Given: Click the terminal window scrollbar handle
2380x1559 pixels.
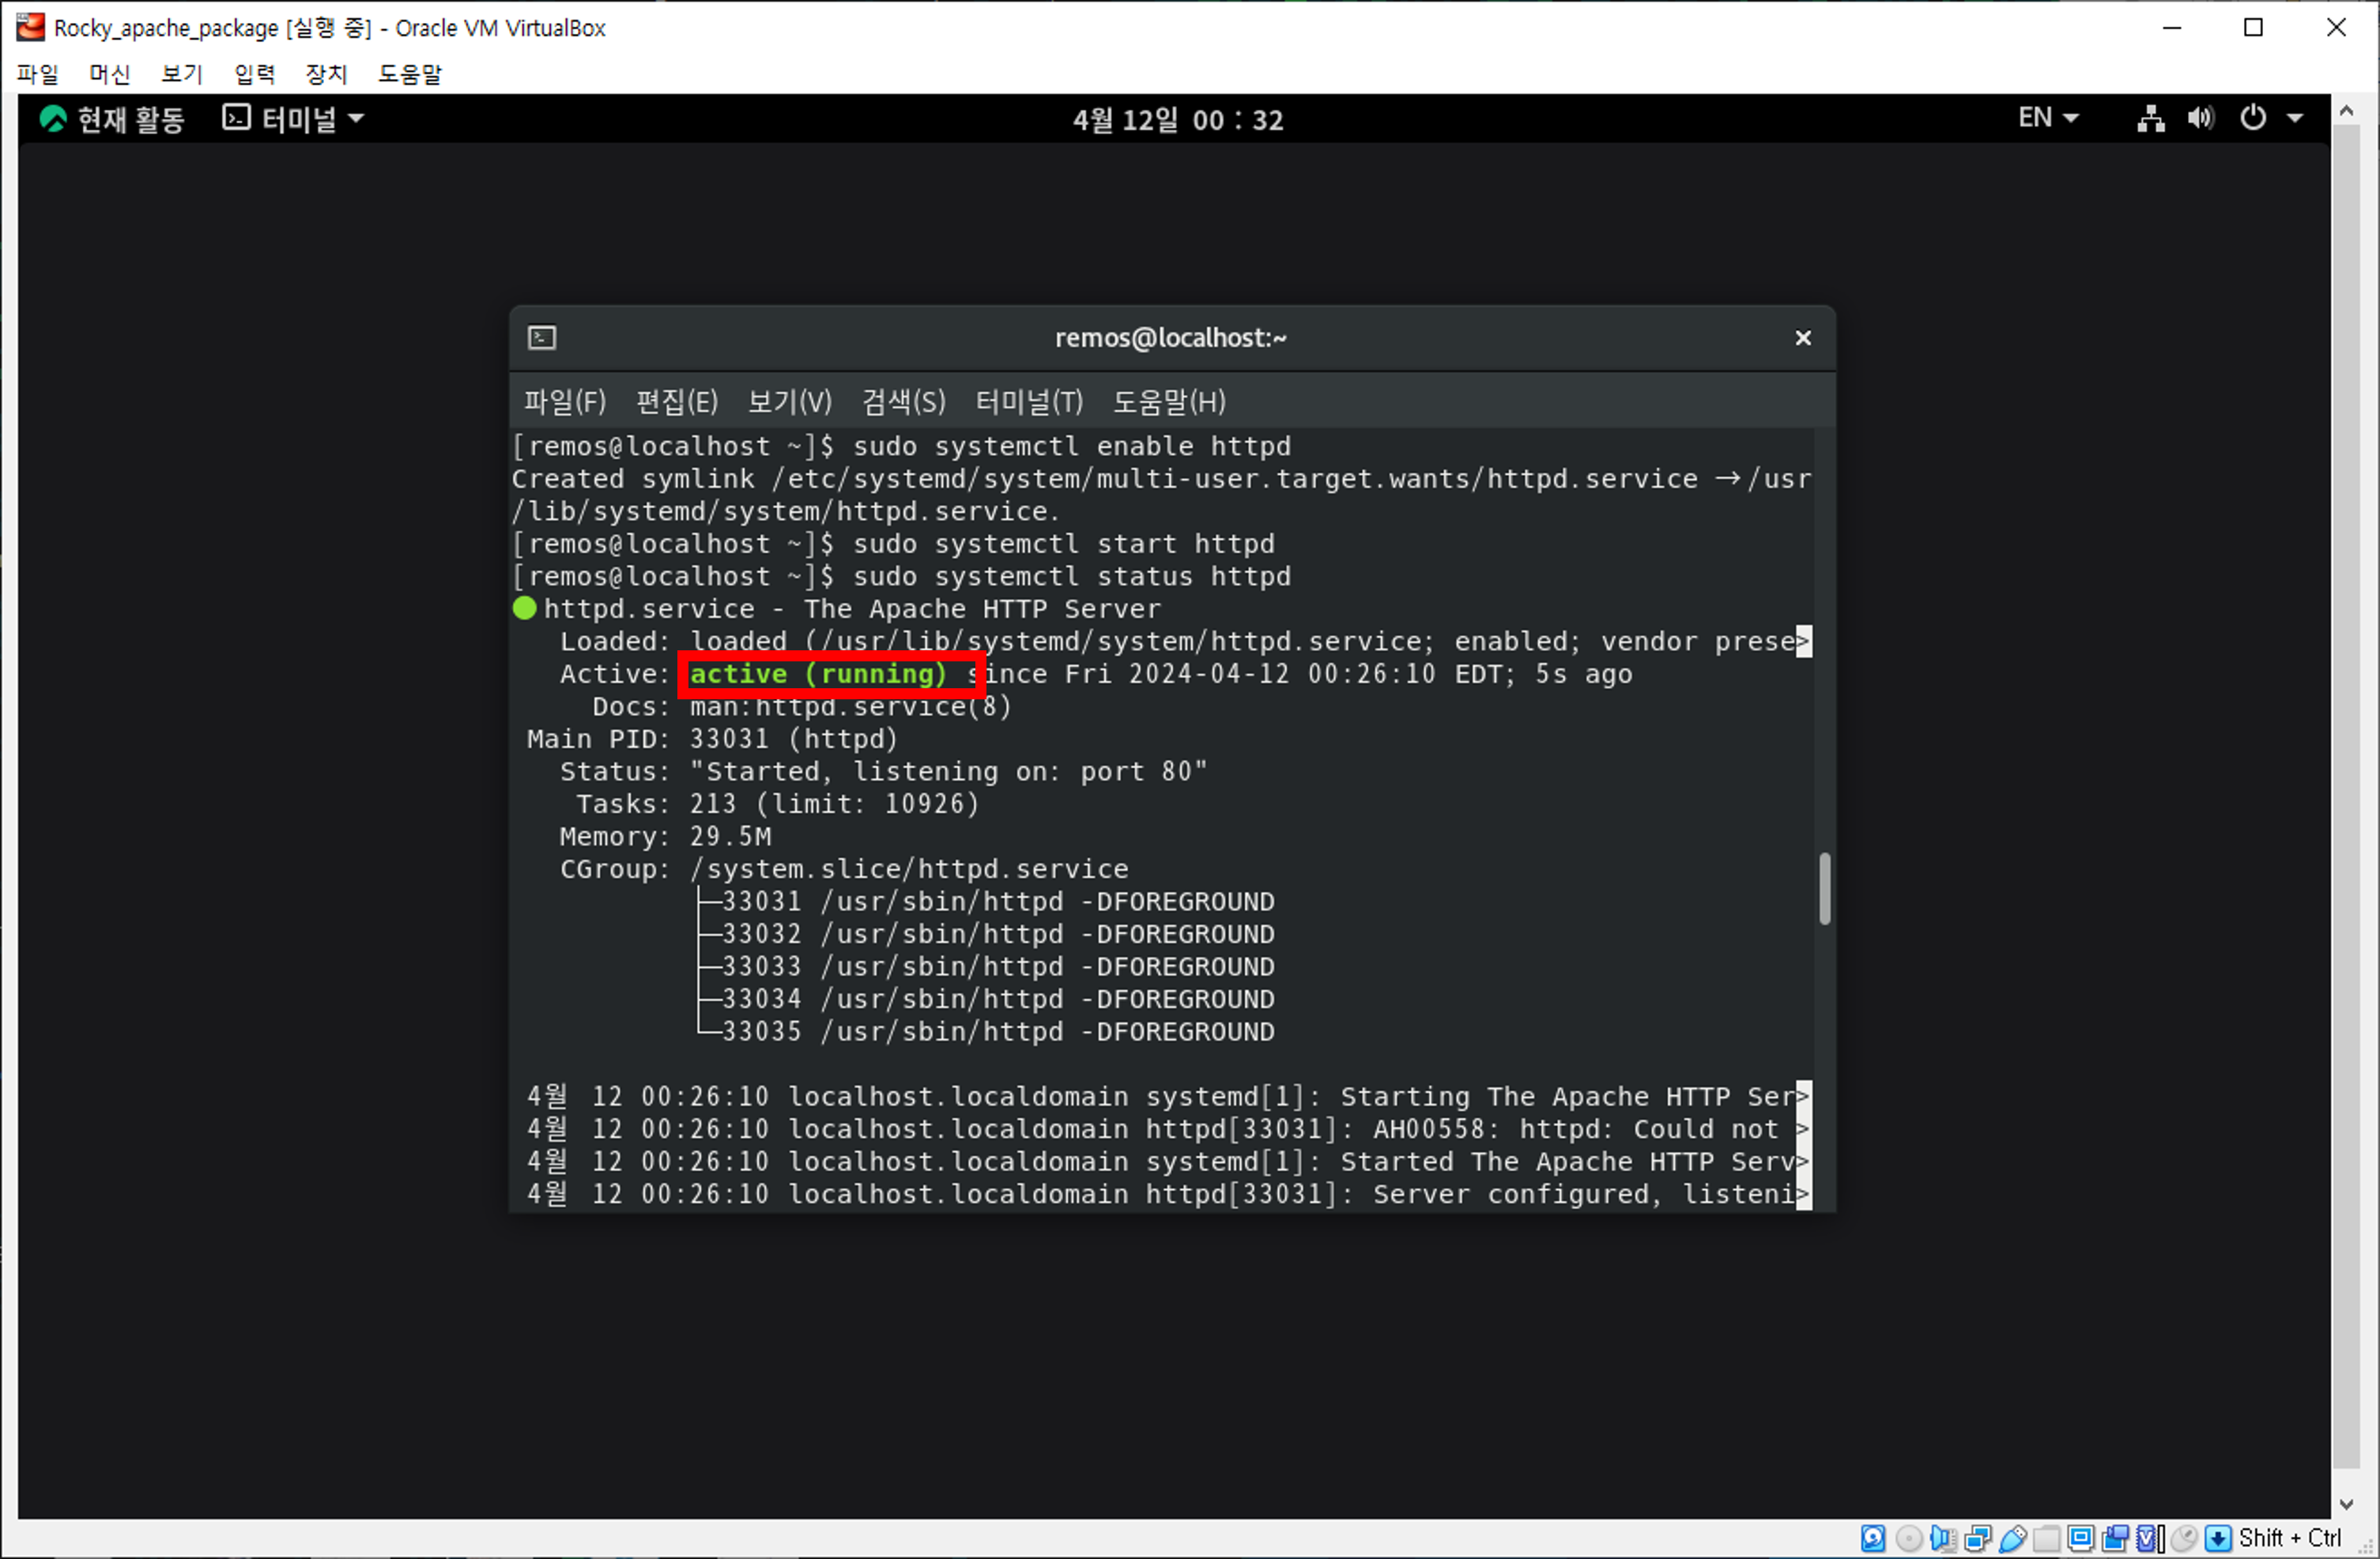Looking at the screenshot, I should pos(1825,888).
